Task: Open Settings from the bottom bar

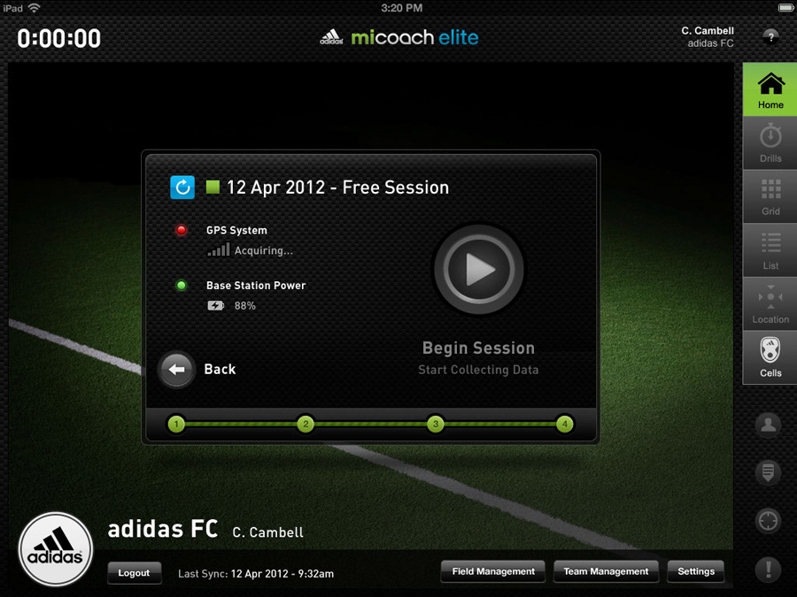Action: click(696, 571)
